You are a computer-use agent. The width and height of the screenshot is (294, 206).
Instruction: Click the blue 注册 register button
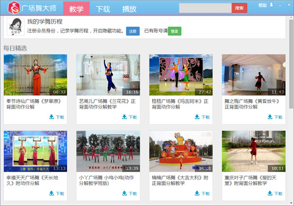133,31
